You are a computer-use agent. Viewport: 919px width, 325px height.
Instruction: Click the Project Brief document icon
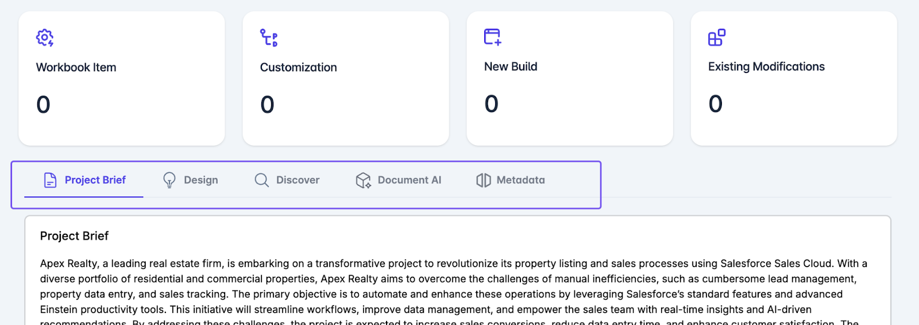point(51,180)
